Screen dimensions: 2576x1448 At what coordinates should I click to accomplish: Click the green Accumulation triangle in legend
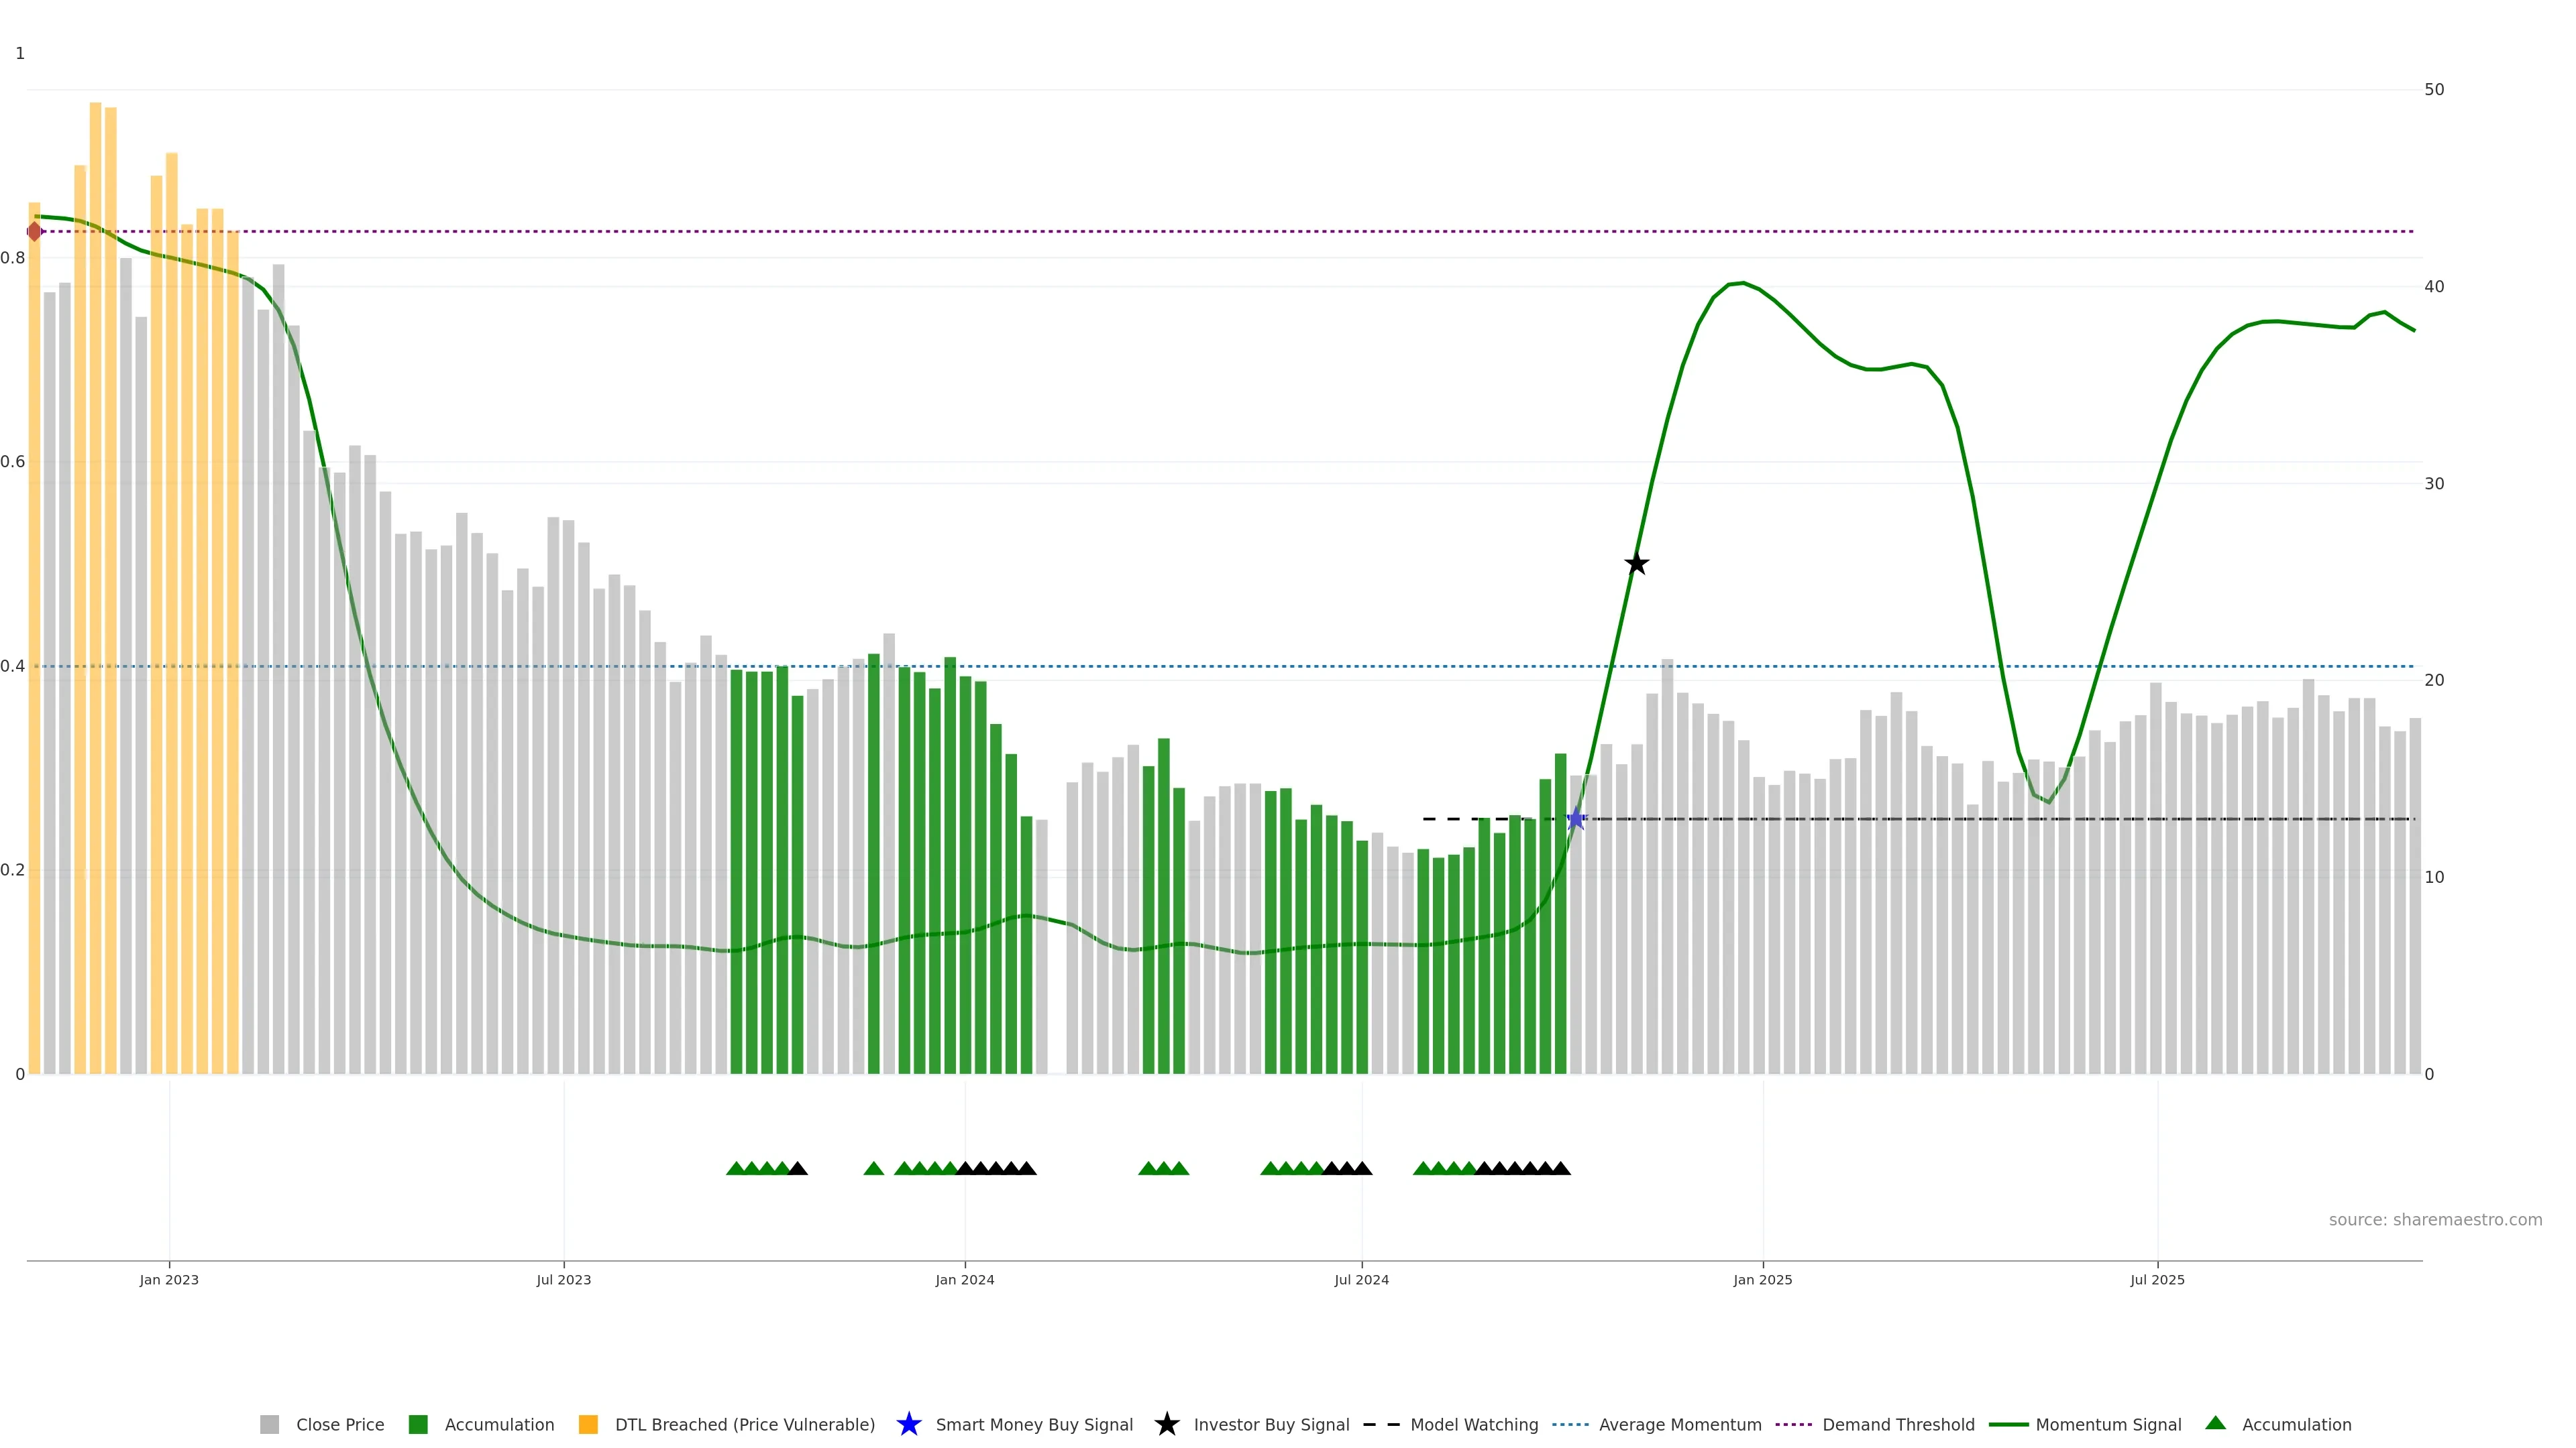pyautogui.click(x=2215, y=1423)
